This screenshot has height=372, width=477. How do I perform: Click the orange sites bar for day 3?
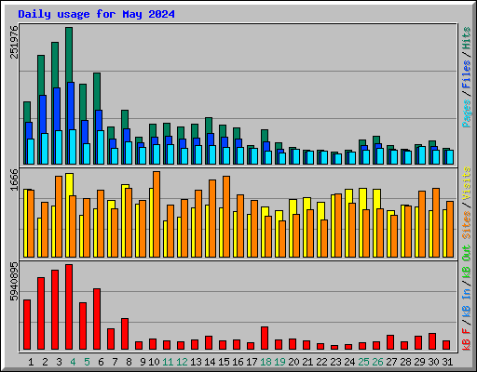(x=59, y=217)
